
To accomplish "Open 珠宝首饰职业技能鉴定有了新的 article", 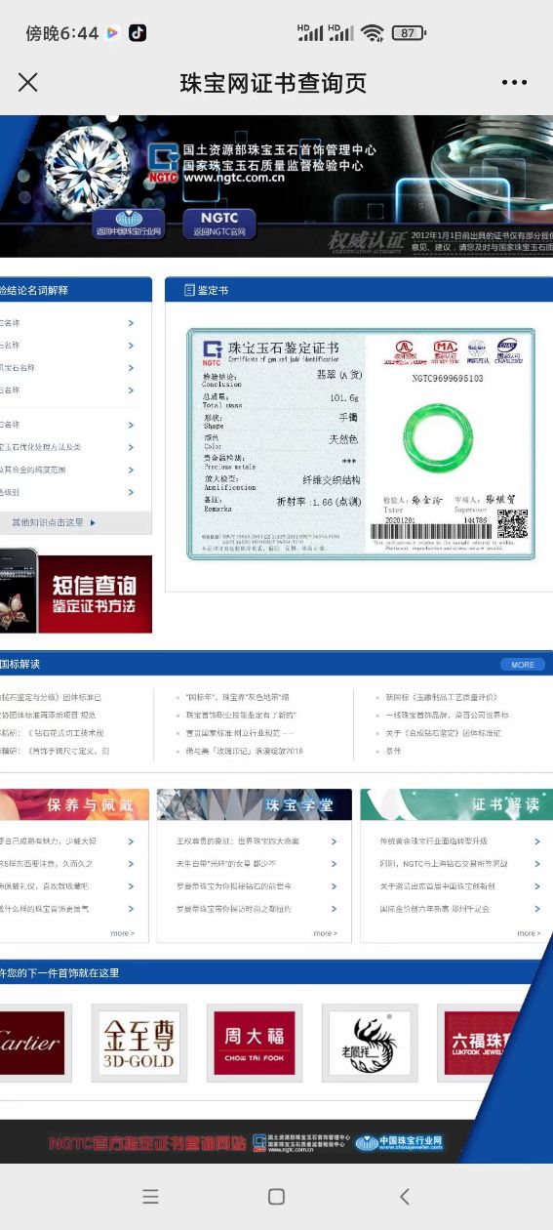I will [x=241, y=715].
